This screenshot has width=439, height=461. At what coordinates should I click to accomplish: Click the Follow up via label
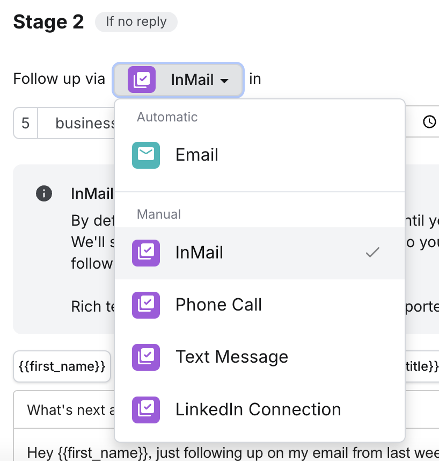(x=59, y=79)
